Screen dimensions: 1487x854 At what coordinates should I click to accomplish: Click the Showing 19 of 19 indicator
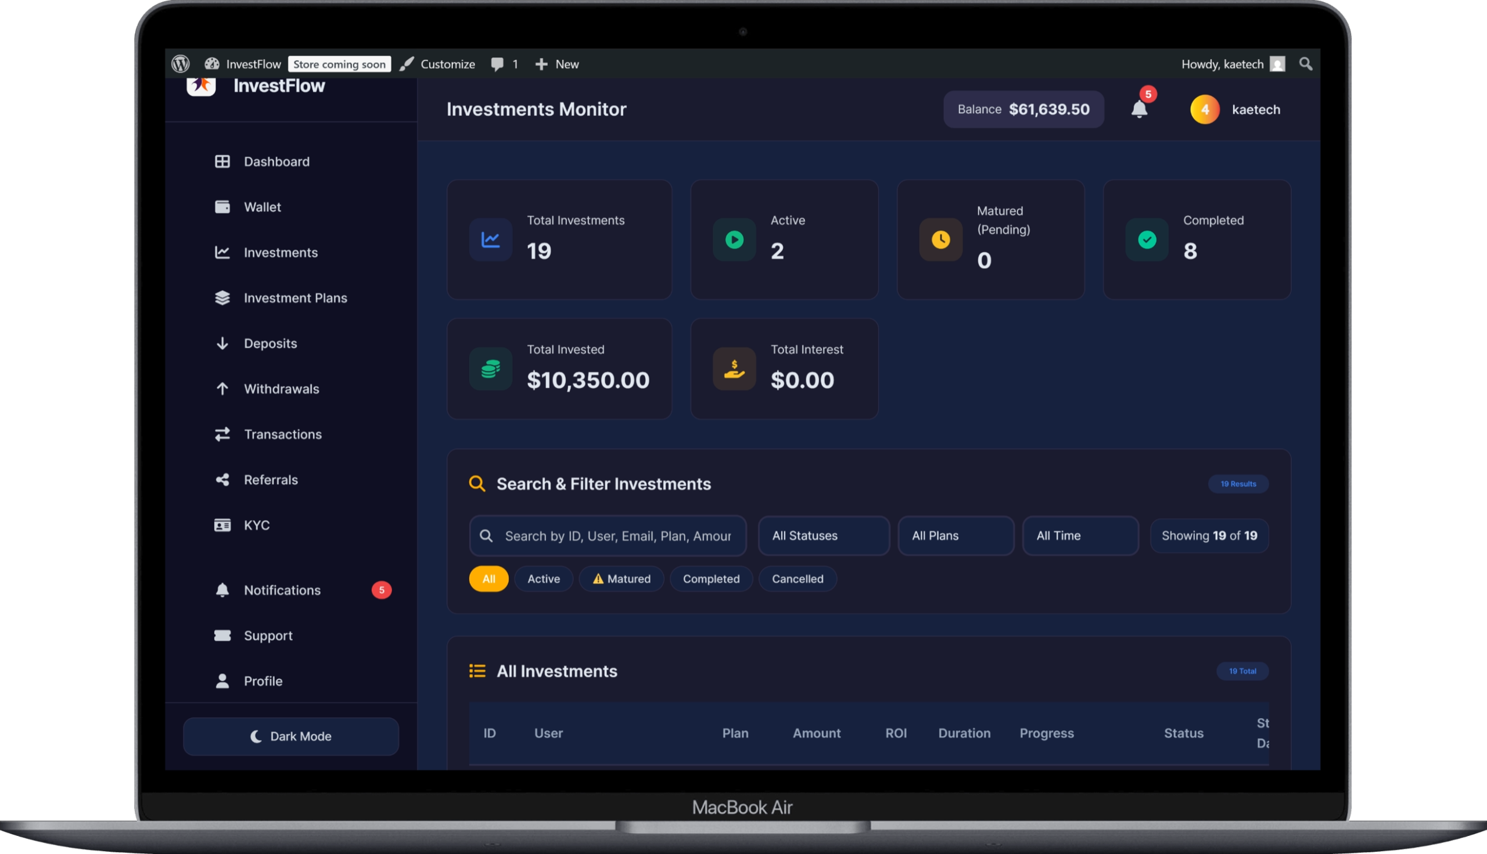1209,536
